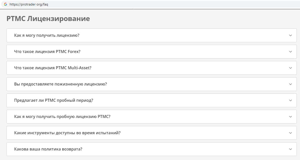Click the Google icon in address bar
This screenshot has height=160, width=300.
pyautogui.click(x=5, y=4)
